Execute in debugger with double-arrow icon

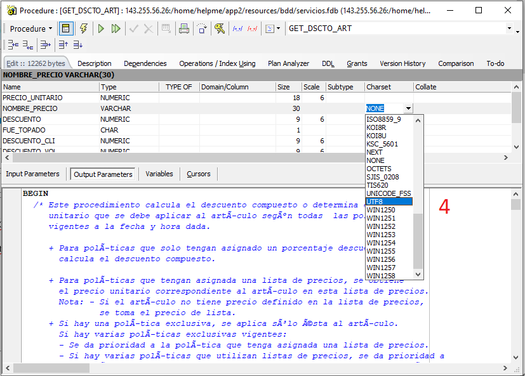click(x=117, y=29)
